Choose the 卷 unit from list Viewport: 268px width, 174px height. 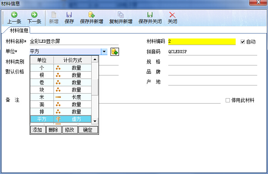[42, 82]
